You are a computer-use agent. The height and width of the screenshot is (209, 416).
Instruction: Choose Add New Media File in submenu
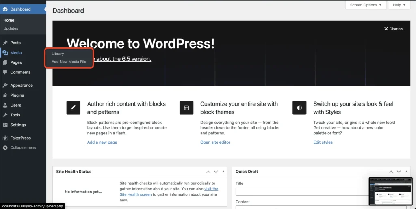[69, 62]
